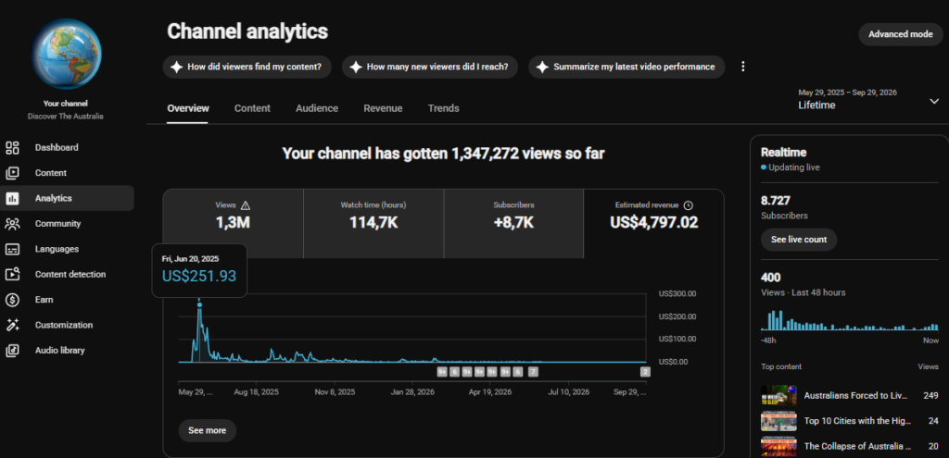Select the Analytics bar-chart sidebar icon
949x458 pixels.
coord(12,198)
